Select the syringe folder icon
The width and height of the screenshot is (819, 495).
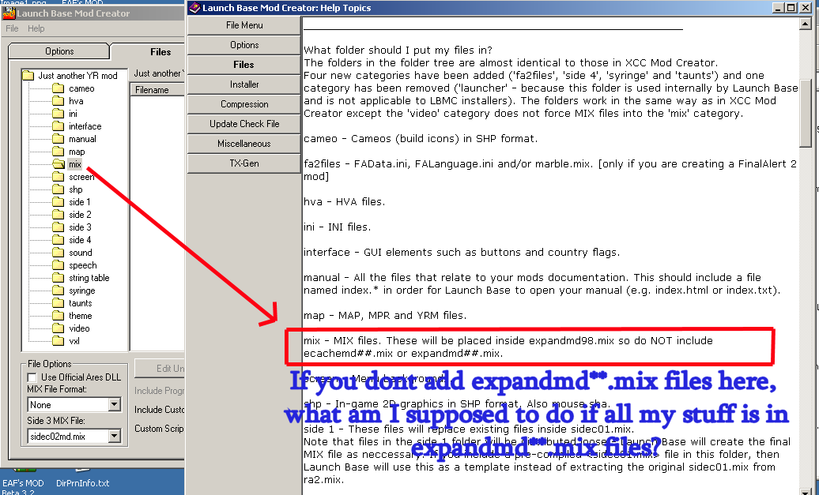pyautogui.click(x=58, y=291)
